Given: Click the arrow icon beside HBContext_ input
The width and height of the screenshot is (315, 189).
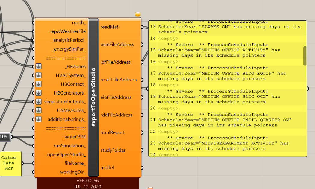Looking at the screenshot, I should [x=39, y=84].
